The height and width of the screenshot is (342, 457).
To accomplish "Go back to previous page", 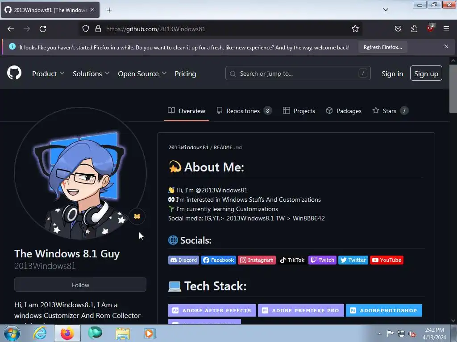I will pyautogui.click(x=11, y=29).
